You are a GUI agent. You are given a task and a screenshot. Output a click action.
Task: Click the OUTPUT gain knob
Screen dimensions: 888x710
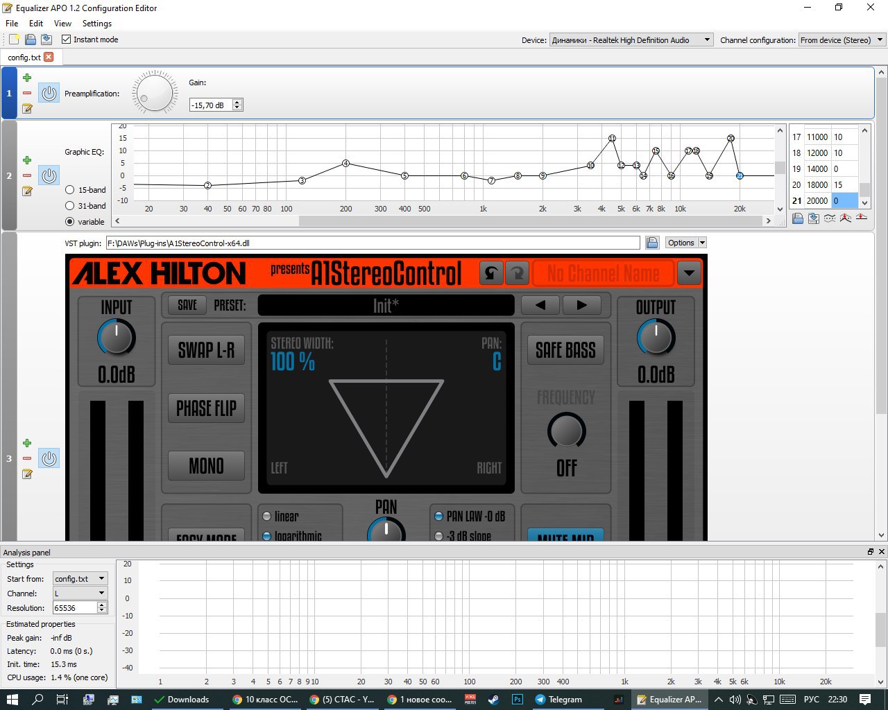tap(656, 338)
